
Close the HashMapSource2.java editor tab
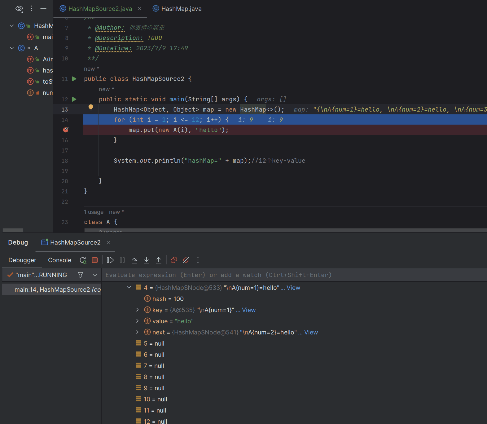pyautogui.click(x=139, y=9)
